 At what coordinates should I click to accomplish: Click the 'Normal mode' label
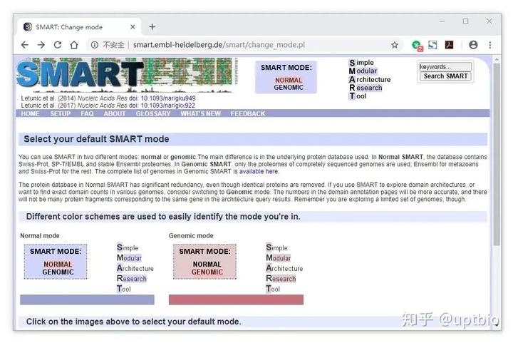pos(40,235)
